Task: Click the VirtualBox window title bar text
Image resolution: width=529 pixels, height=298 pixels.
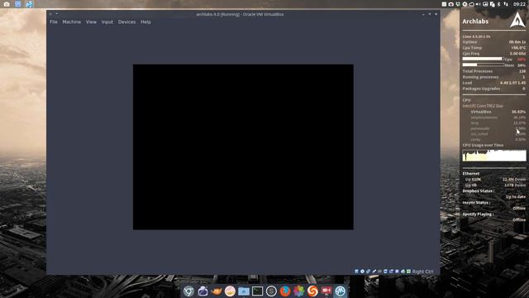Action: tap(240, 14)
